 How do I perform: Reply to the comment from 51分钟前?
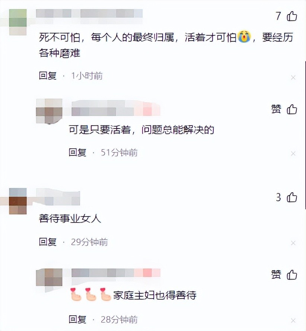point(77,152)
